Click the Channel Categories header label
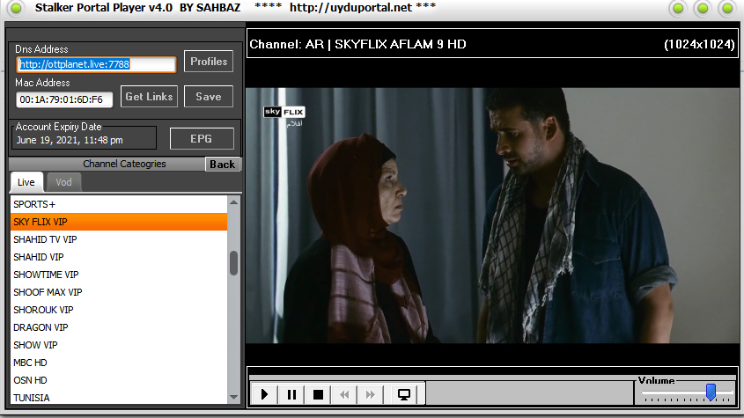 [124, 164]
